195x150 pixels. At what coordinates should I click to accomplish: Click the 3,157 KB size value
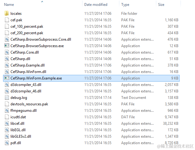click(172, 91)
